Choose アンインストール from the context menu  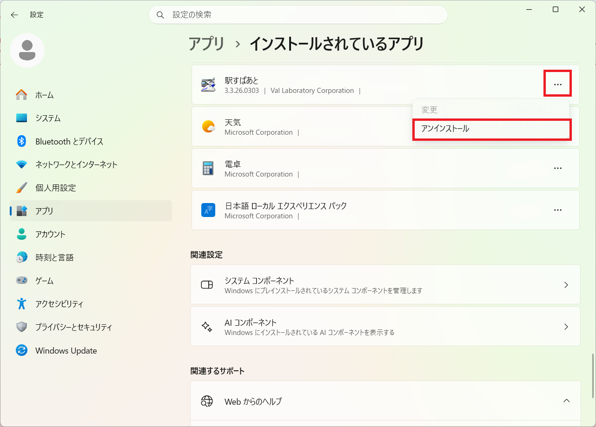(x=491, y=129)
